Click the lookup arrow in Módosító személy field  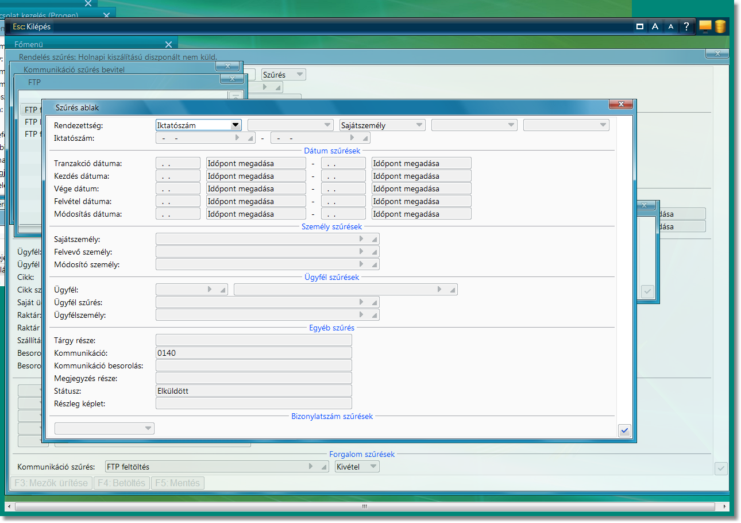361,264
